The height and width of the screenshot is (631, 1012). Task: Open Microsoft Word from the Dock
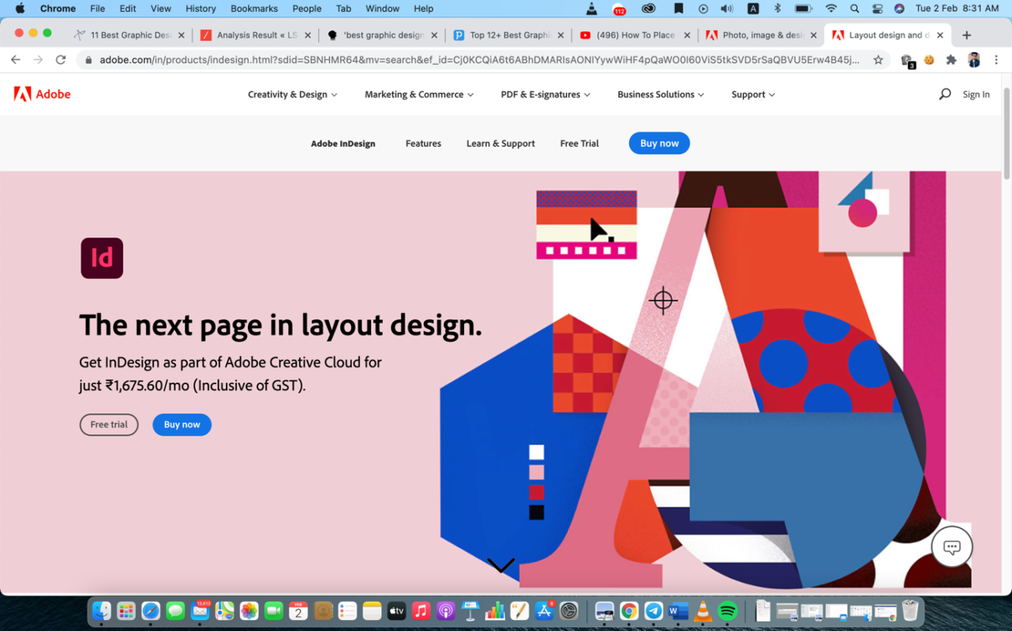tap(678, 610)
